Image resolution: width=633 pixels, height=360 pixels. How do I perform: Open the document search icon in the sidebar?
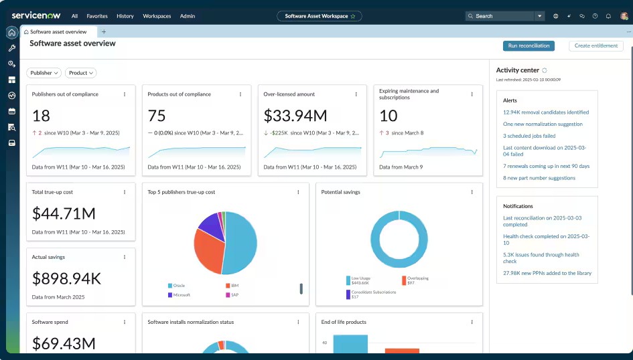tap(11, 127)
